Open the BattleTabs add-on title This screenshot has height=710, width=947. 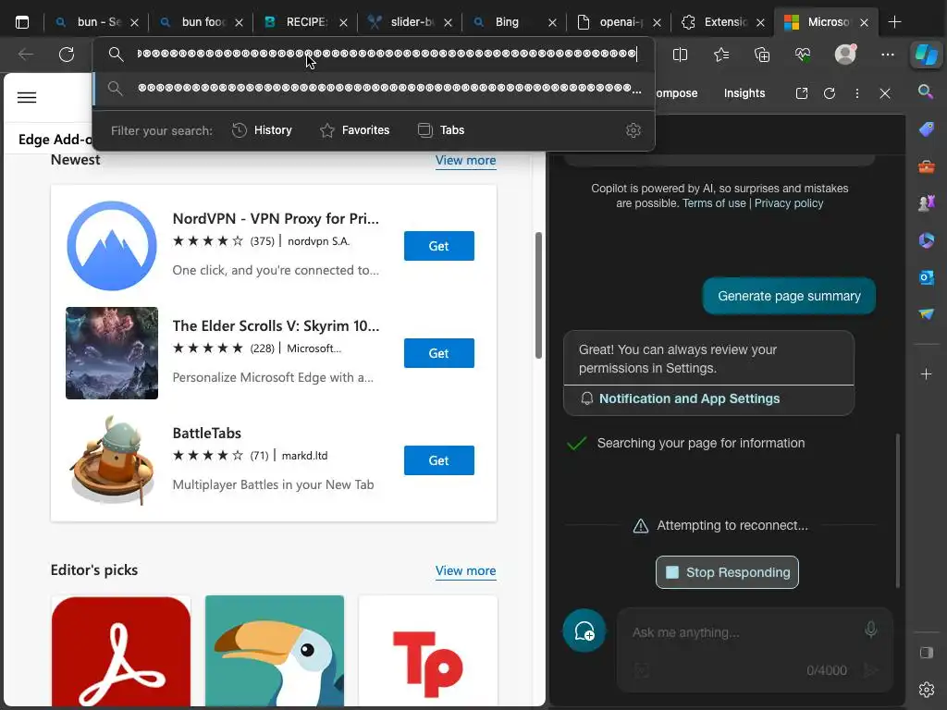click(x=206, y=433)
